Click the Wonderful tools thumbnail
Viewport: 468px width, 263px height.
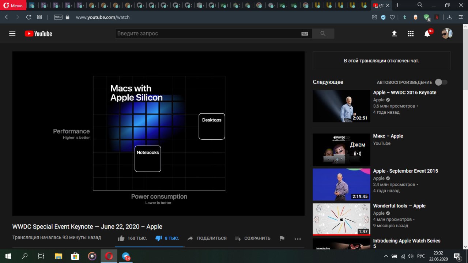point(341,219)
